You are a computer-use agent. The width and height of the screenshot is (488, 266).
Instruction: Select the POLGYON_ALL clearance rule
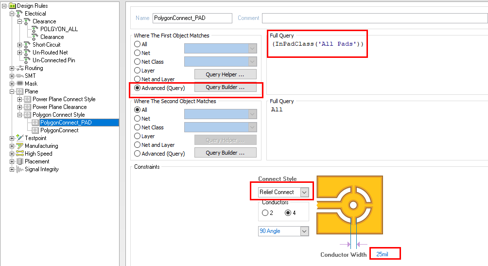coord(59,29)
